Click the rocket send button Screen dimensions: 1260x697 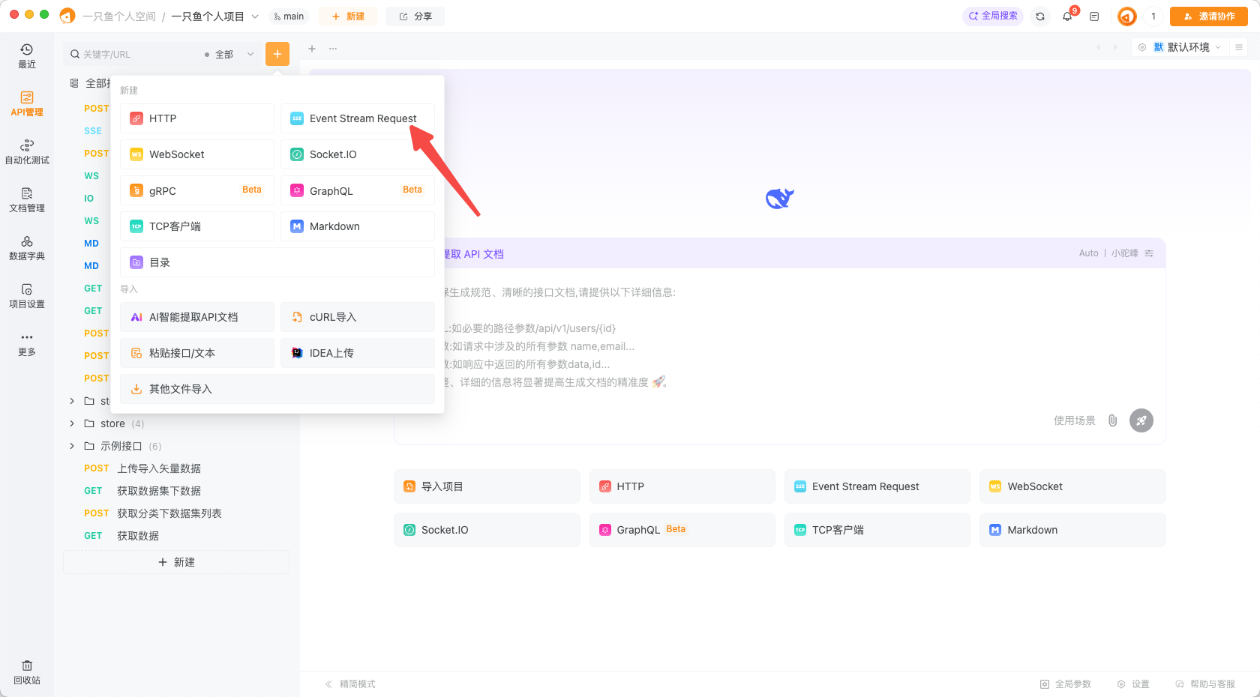(1141, 420)
